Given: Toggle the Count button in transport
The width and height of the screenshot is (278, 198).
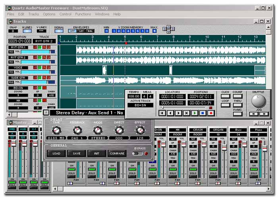Looking at the screenshot, I should coord(237,96).
